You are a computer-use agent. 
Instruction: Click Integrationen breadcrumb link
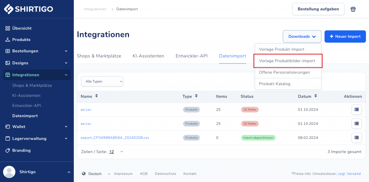tap(95, 9)
